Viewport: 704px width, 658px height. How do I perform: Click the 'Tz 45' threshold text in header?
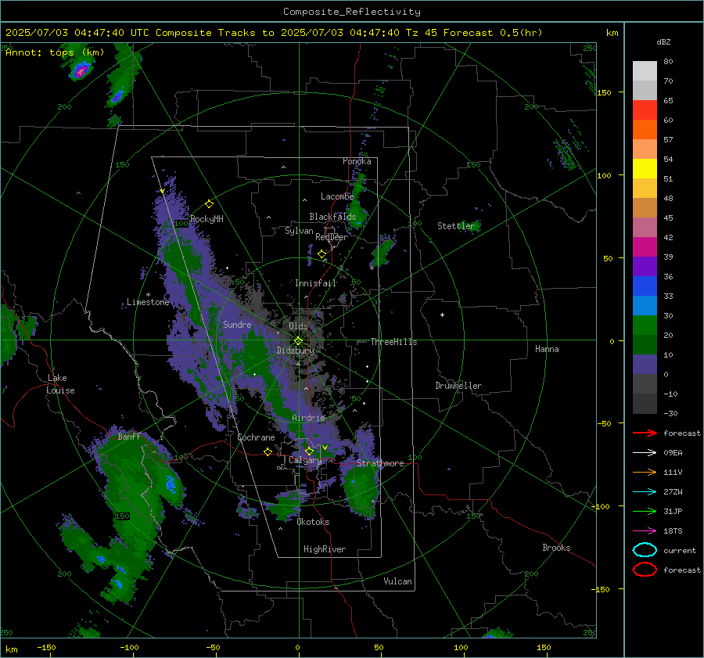tap(421, 33)
